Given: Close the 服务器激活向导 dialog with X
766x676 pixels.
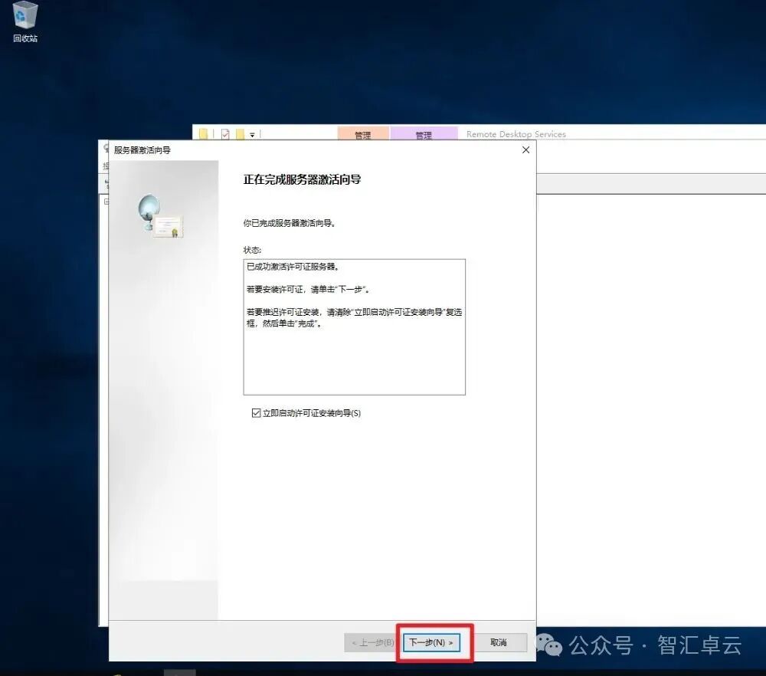Looking at the screenshot, I should point(525,150).
